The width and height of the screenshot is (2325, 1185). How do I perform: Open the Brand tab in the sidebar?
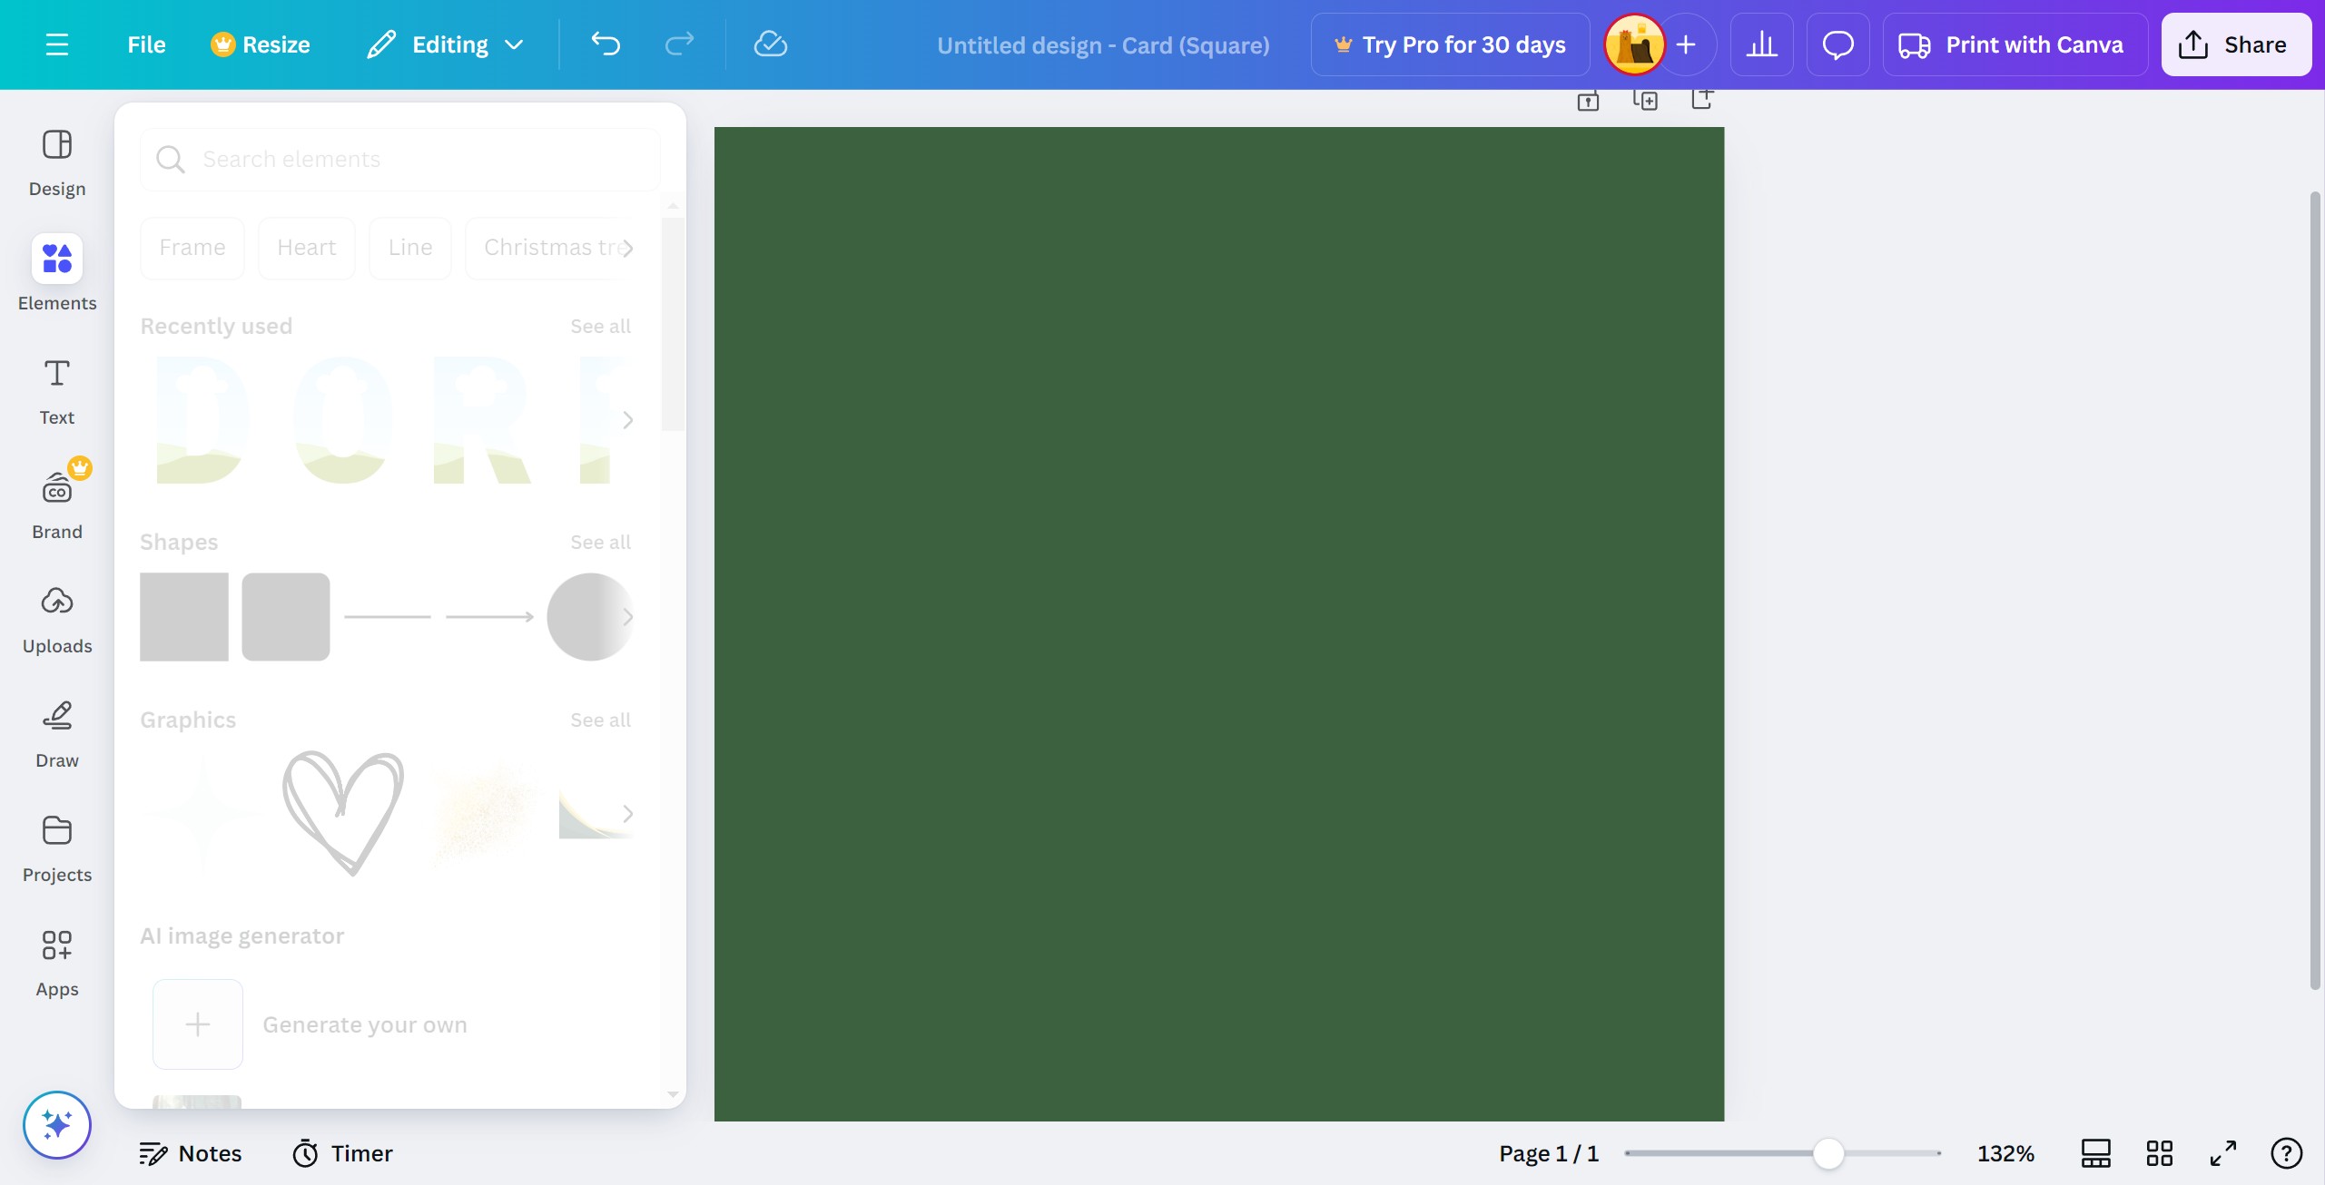point(57,504)
